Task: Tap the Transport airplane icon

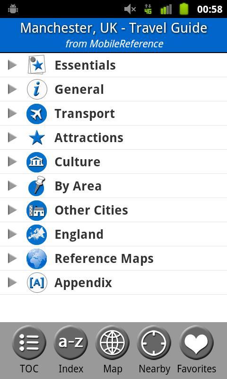Action: pos(37,114)
